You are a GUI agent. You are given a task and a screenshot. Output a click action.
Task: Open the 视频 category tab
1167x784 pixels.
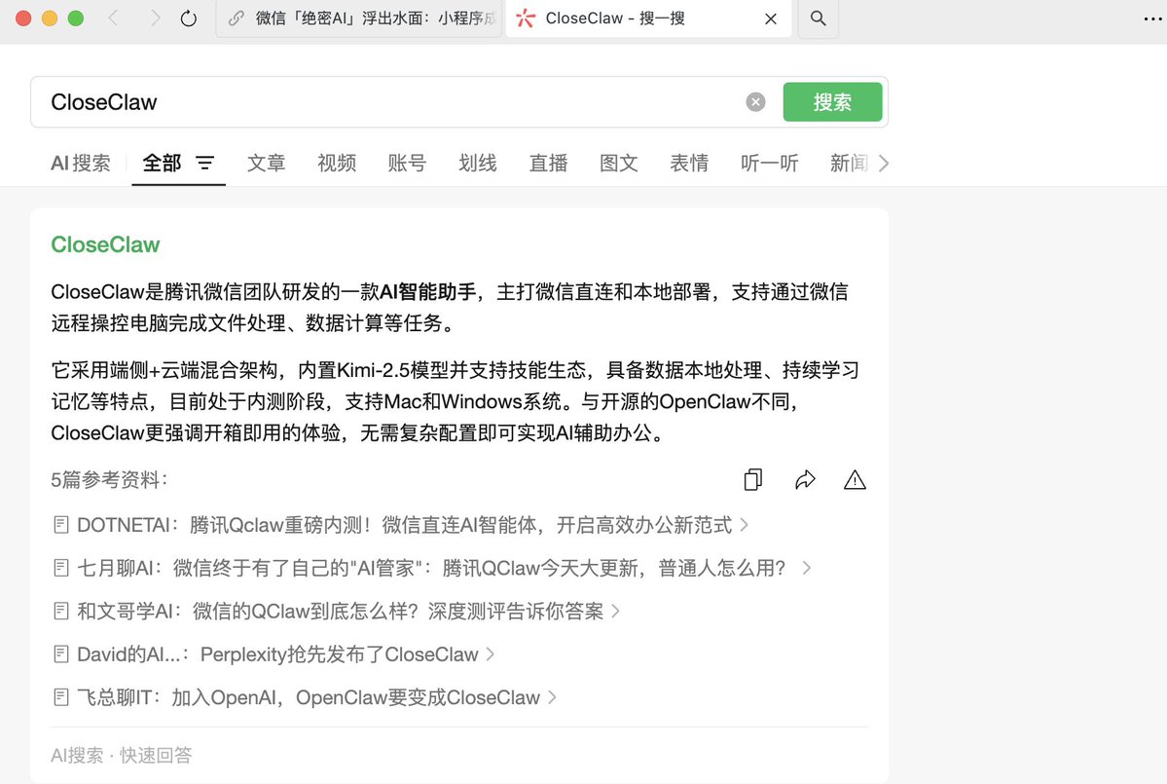(x=337, y=163)
